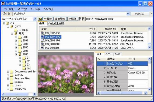
Task: Open the 保存先 destination dropdown
Action: 128,14
